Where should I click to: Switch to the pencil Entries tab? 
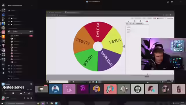coord(128,21)
